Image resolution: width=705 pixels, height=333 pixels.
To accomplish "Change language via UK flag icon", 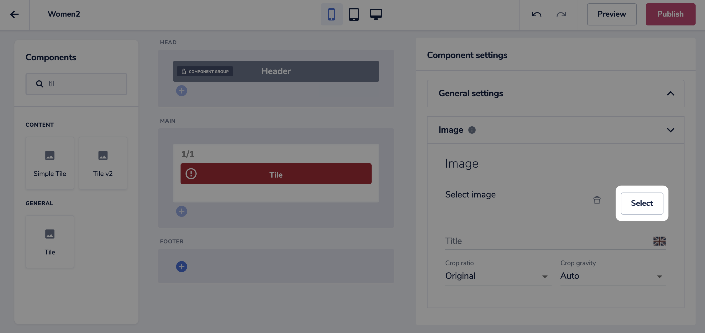I will pyautogui.click(x=659, y=241).
